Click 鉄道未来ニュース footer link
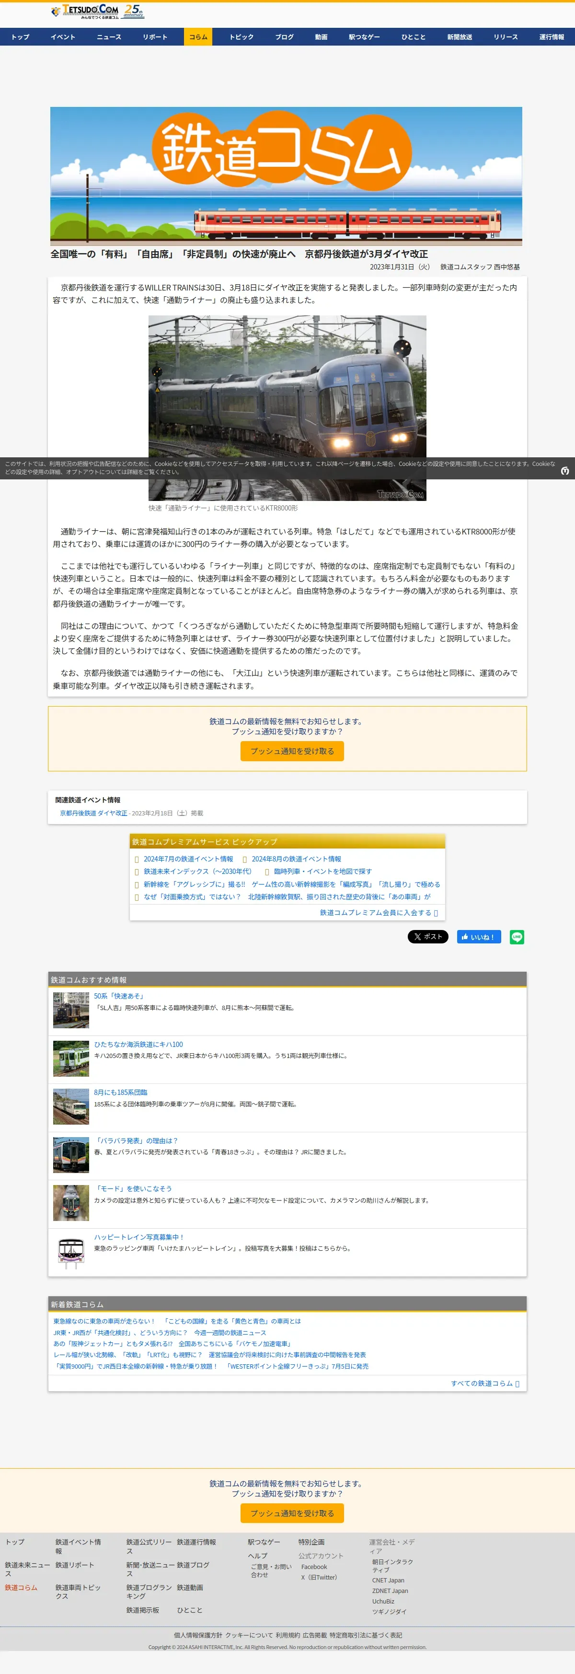Image resolution: width=575 pixels, height=1674 pixels. [27, 1569]
